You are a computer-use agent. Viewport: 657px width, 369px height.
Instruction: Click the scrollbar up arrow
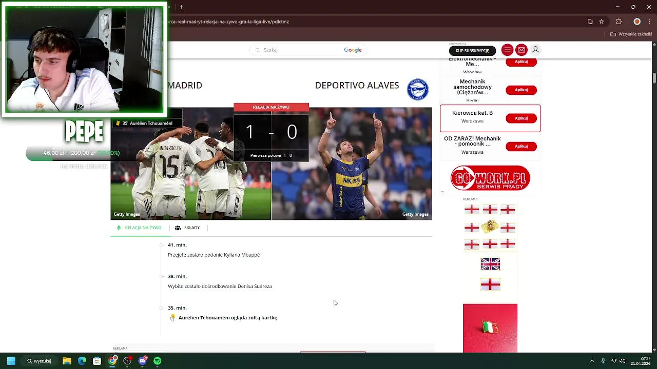[x=654, y=45]
